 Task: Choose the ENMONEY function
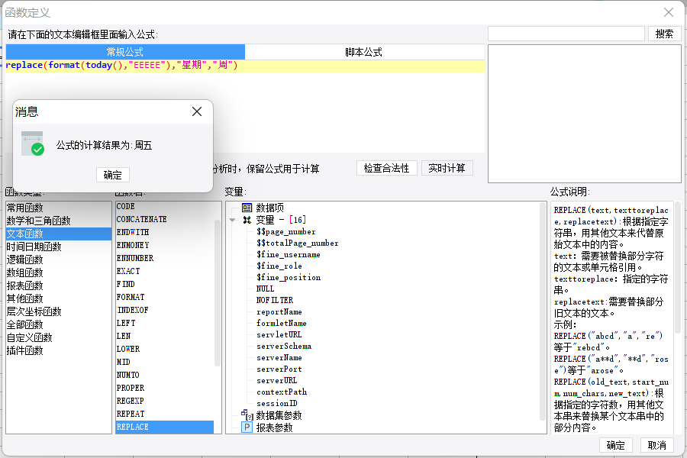click(x=165, y=246)
